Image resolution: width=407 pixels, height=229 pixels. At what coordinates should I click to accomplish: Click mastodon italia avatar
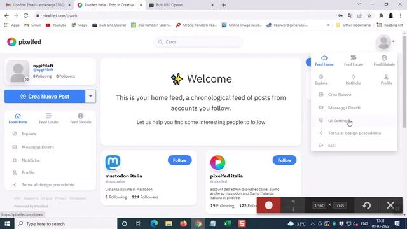113,163
